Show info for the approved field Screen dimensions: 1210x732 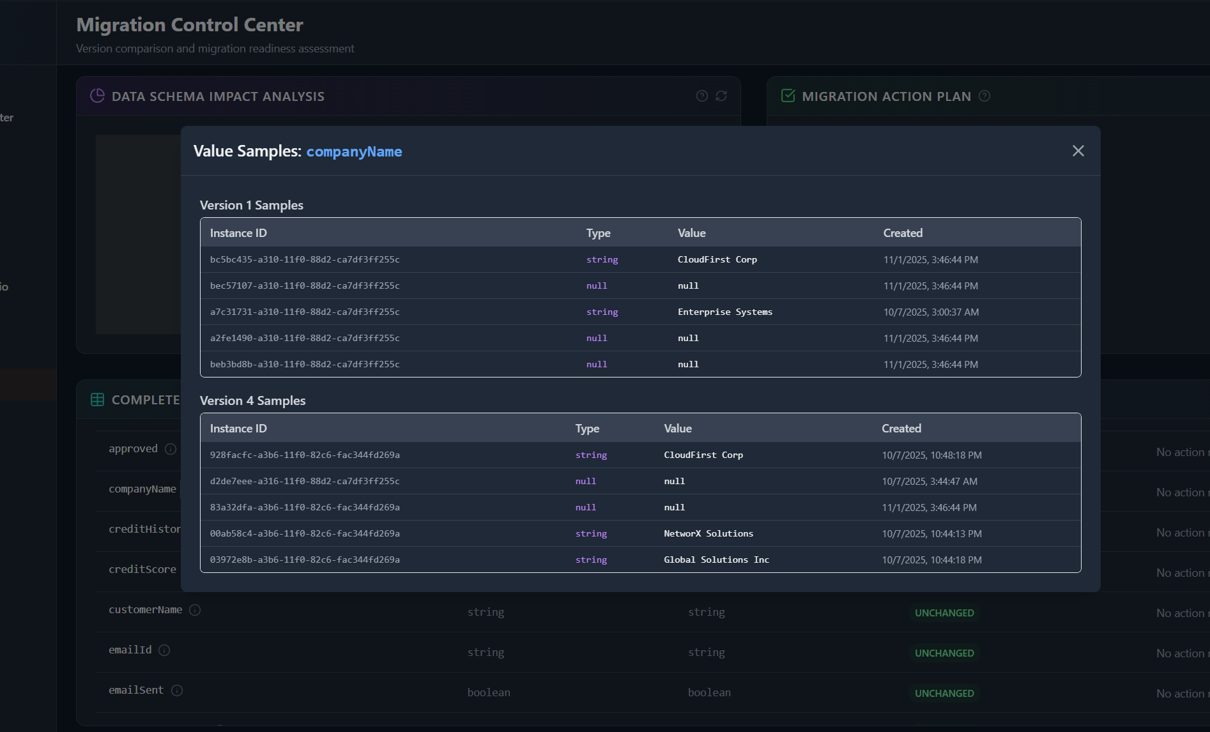coord(171,449)
